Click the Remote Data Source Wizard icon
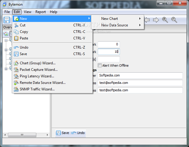This screenshot has width=189, height=147. tap(16, 83)
